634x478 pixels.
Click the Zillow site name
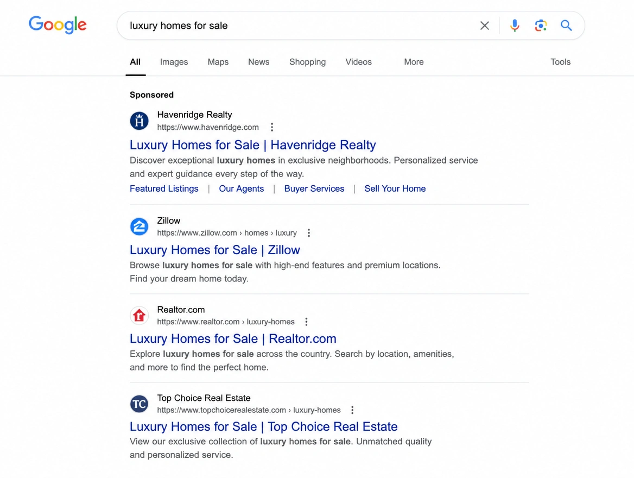click(x=169, y=221)
